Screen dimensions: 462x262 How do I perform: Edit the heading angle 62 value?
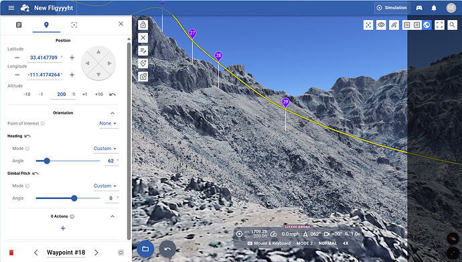point(111,161)
